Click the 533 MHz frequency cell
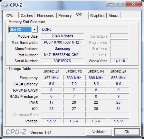 point(74,78)
